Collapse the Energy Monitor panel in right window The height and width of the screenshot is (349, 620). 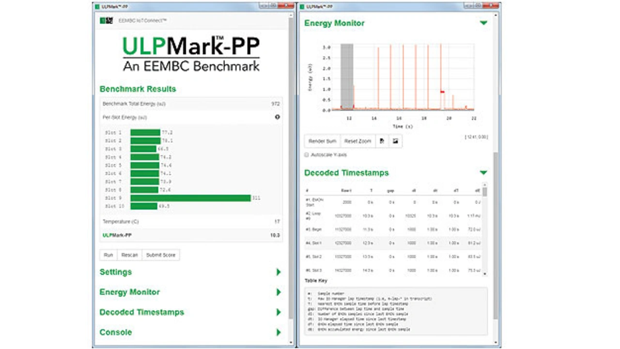[x=483, y=23]
